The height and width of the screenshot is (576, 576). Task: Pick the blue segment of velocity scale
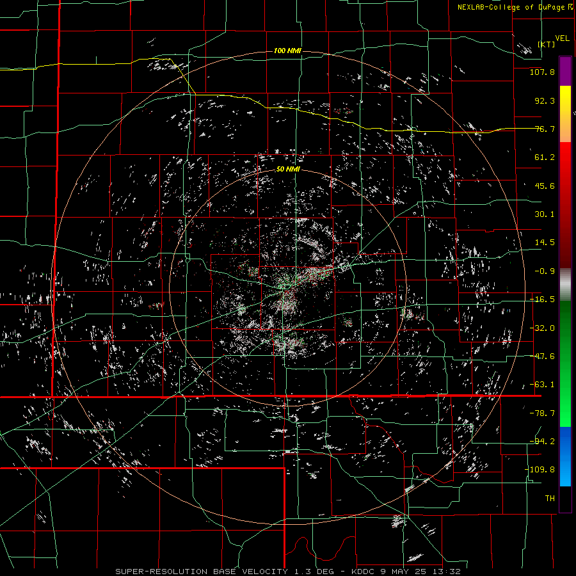565,456
